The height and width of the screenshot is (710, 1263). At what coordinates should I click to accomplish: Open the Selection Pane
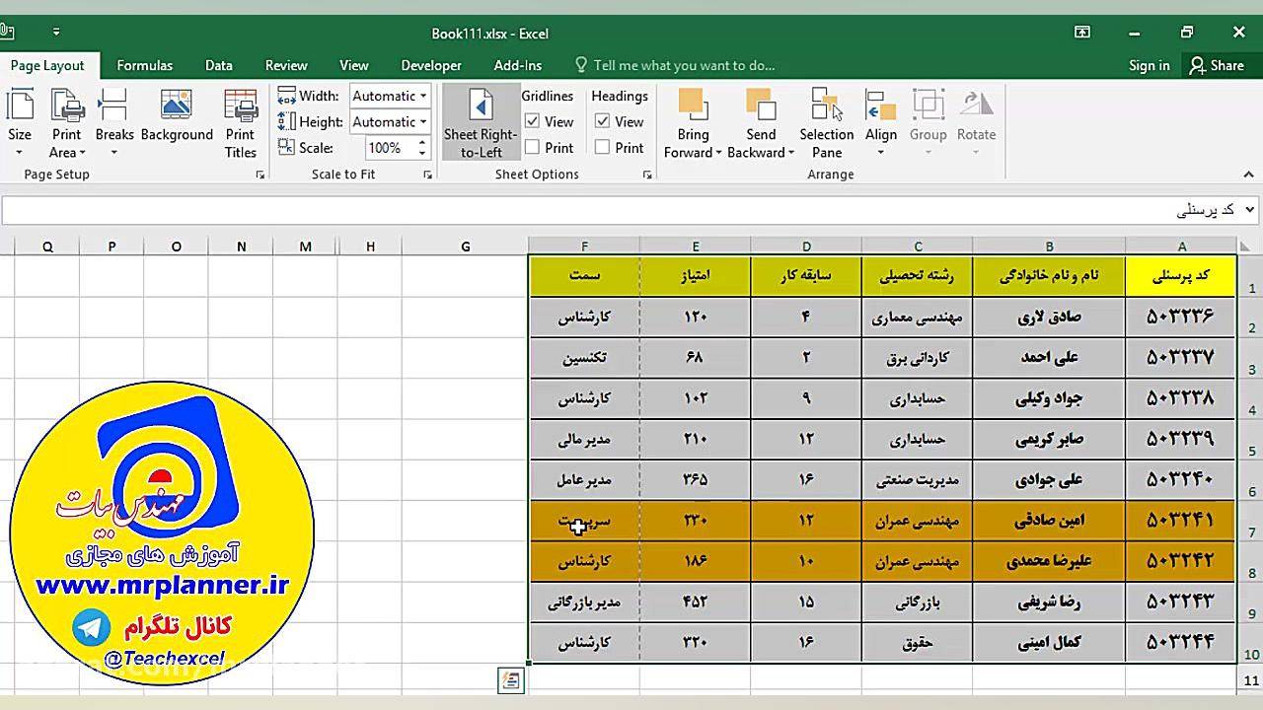(x=827, y=123)
